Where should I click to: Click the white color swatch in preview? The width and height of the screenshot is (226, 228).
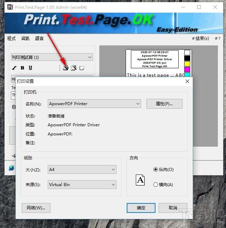(187, 52)
